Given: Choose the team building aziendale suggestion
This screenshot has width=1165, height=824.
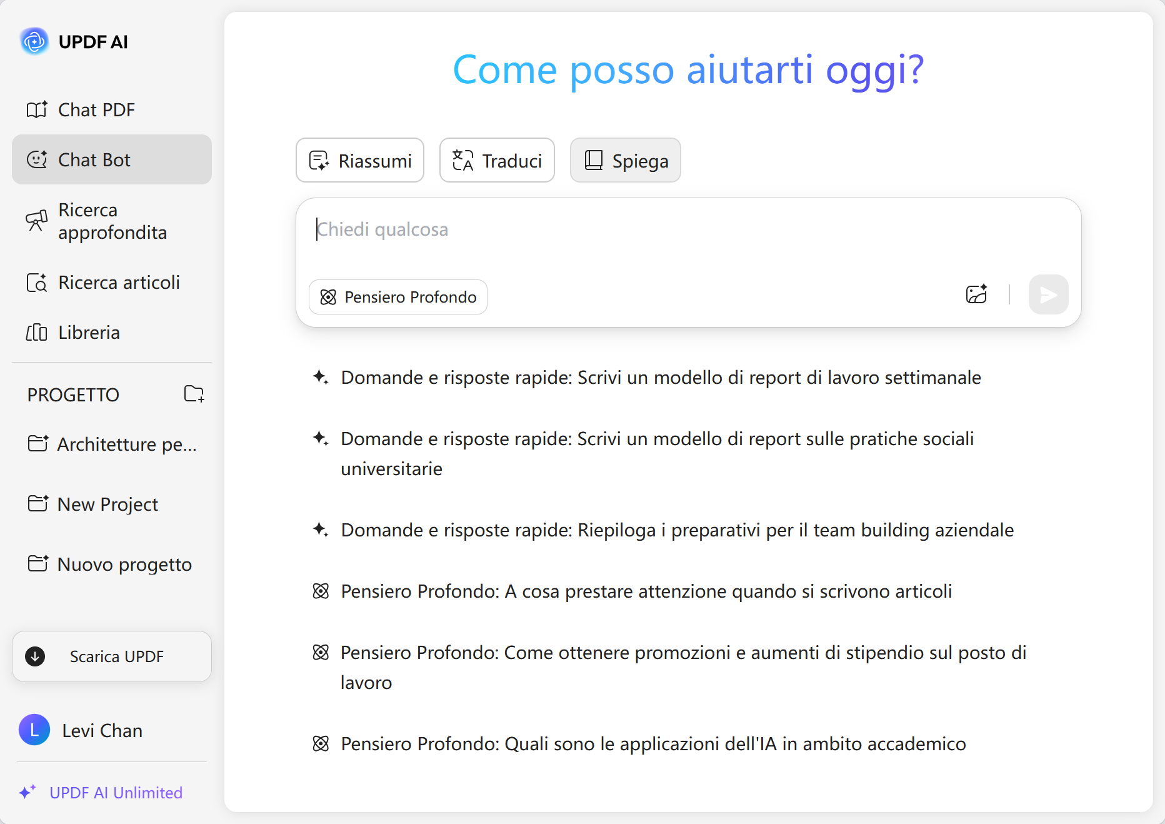Looking at the screenshot, I should pyautogui.click(x=663, y=530).
